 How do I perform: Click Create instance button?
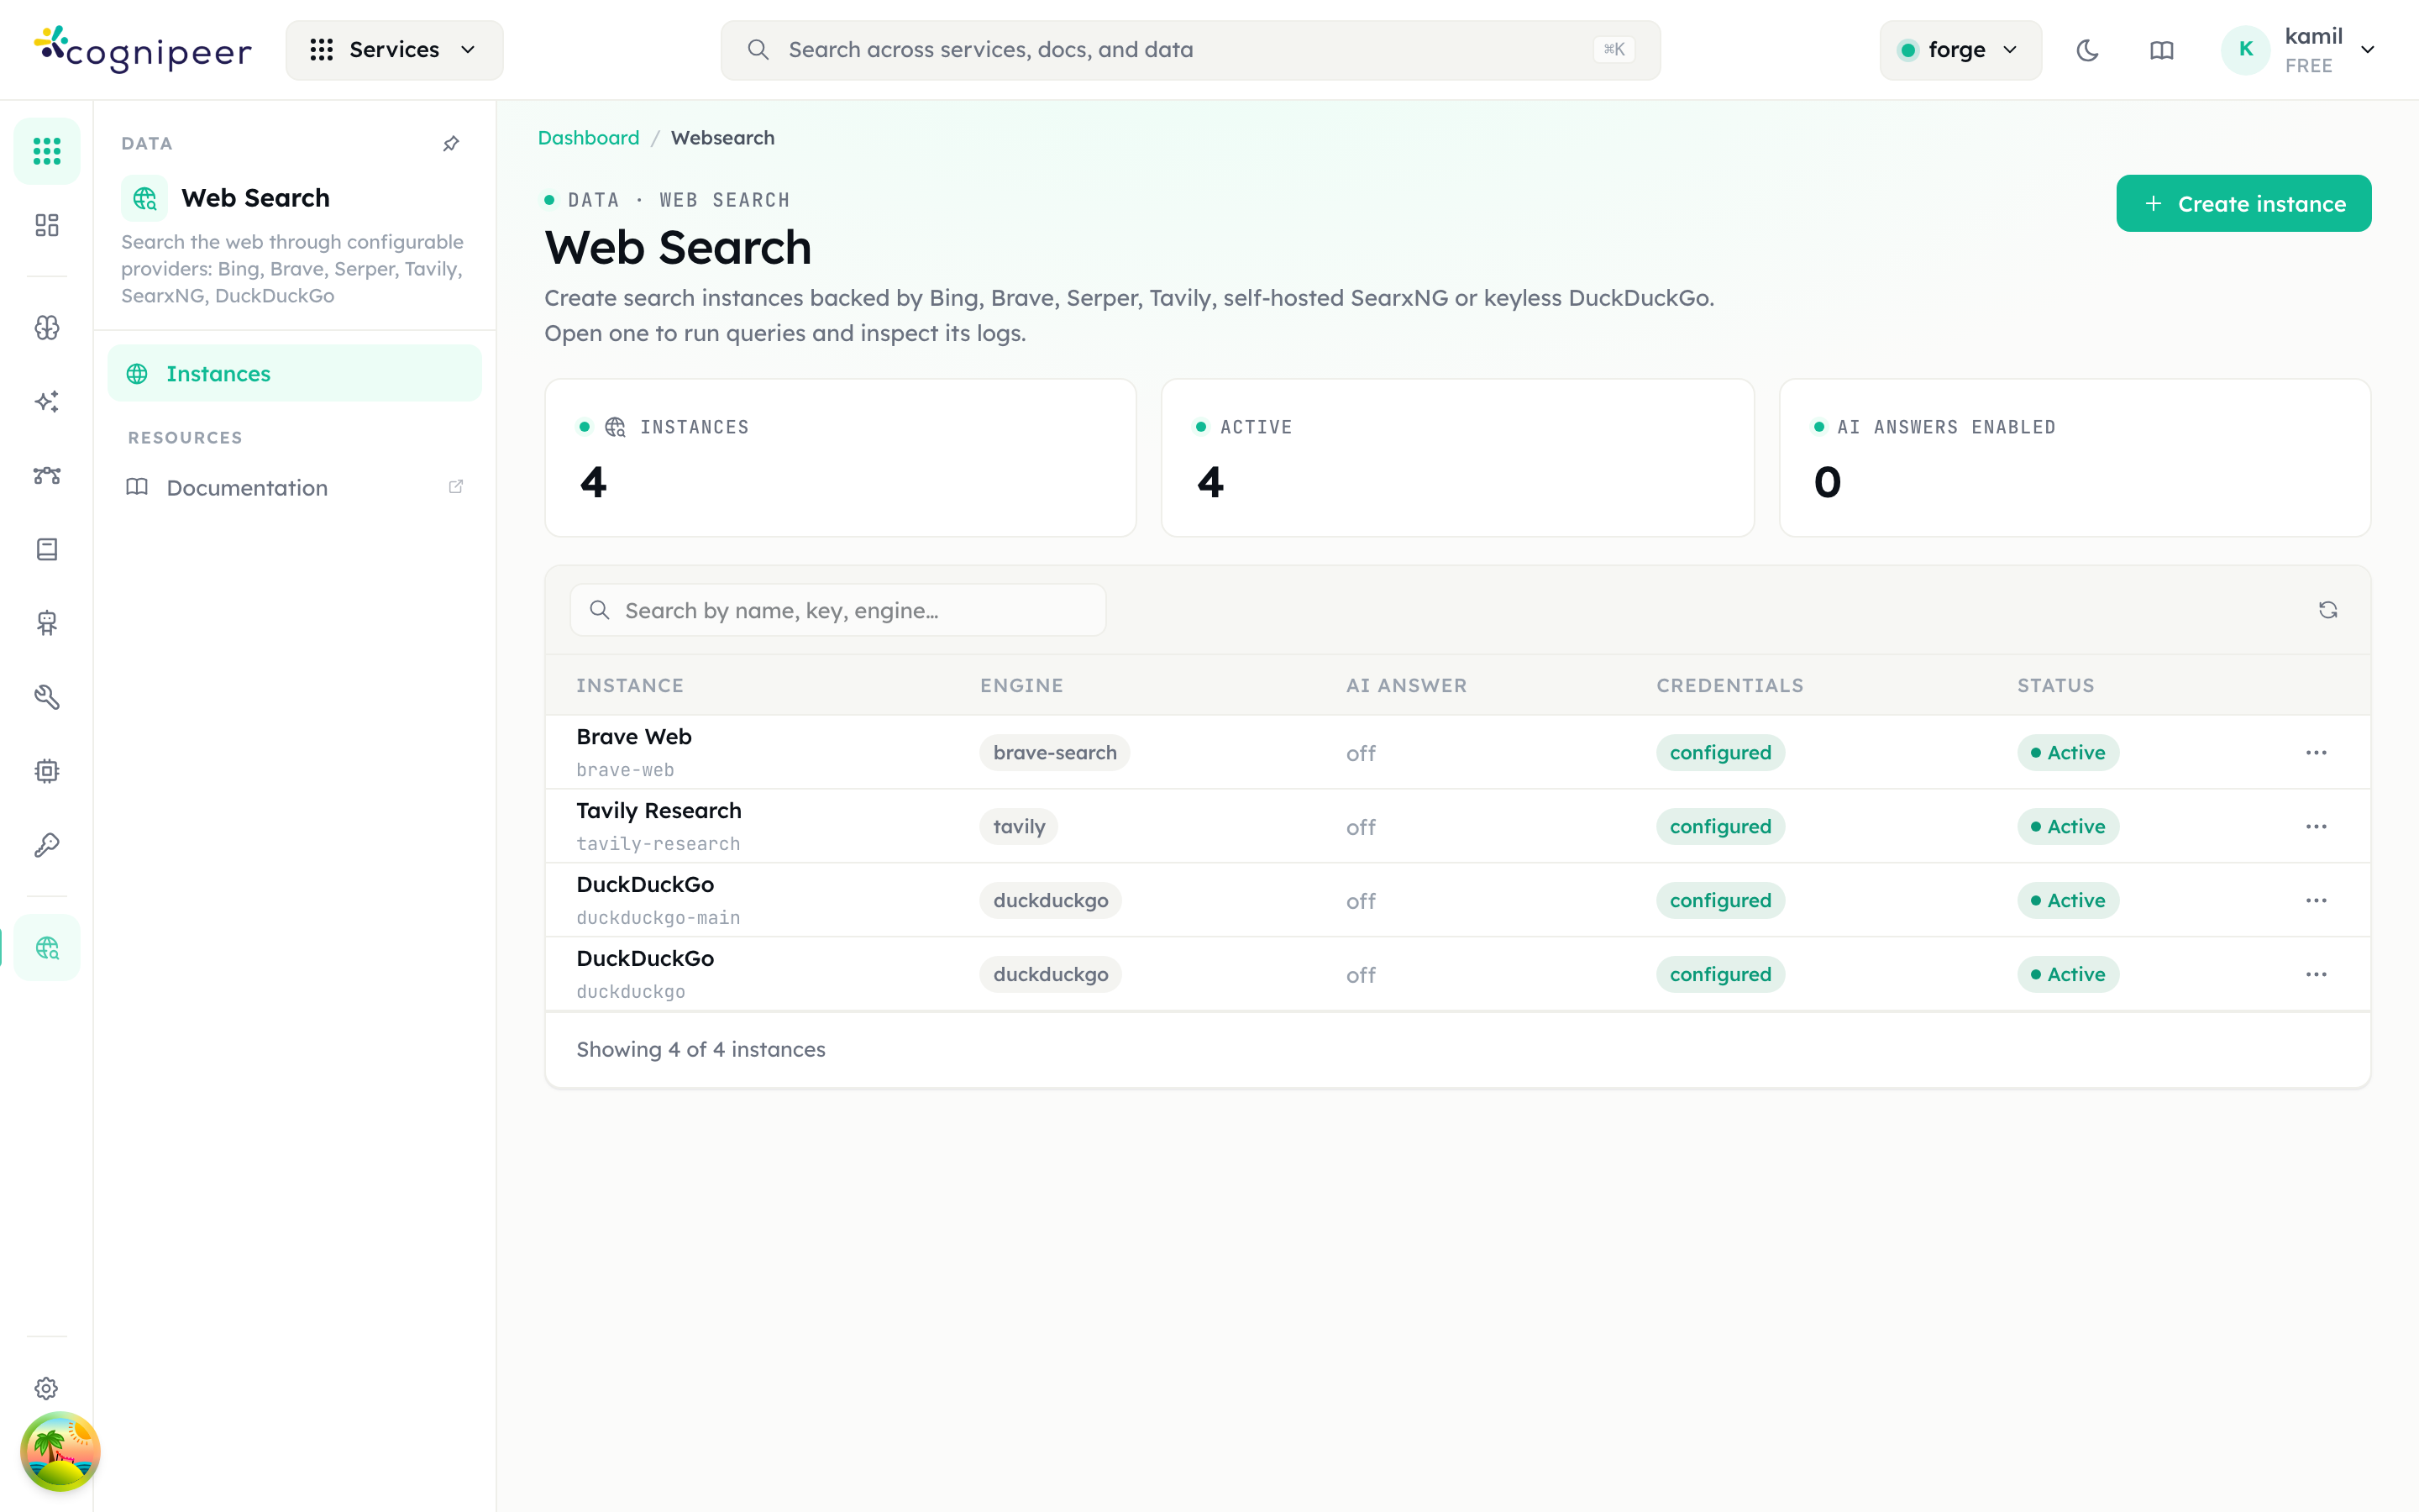tap(2243, 204)
